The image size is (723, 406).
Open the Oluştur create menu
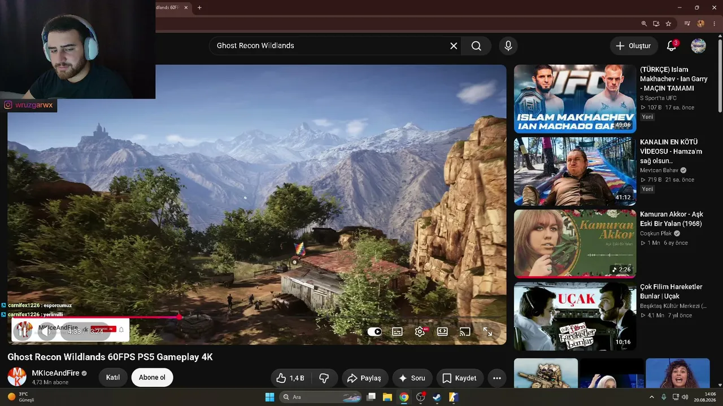point(633,46)
